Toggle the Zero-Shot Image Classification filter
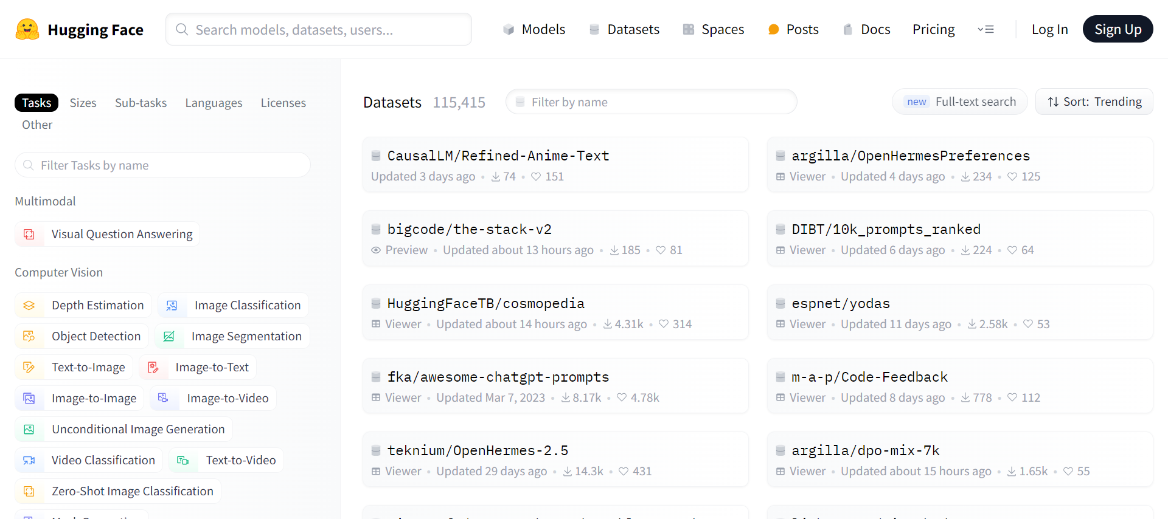The width and height of the screenshot is (1168, 519). pyautogui.click(x=118, y=491)
